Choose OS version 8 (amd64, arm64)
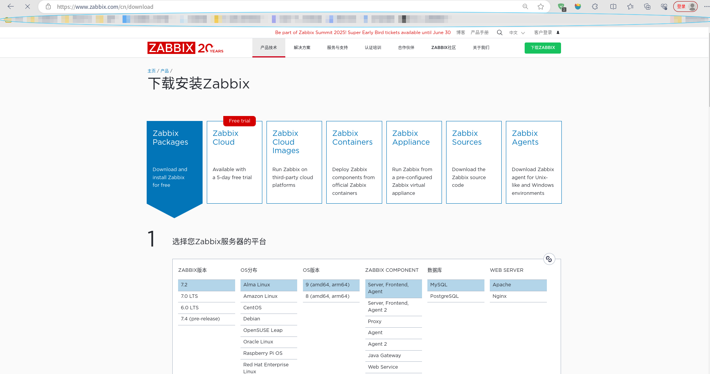 pos(331,297)
